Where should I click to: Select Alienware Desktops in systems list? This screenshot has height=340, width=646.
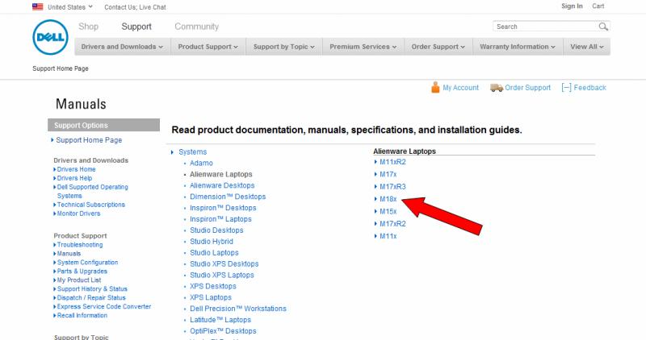(221, 185)
